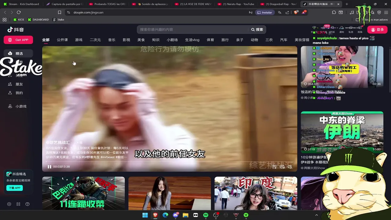The height and width of the screenshot is (220, 391).
Task: Select the 旅行 category tab
Action: (225, 40)
